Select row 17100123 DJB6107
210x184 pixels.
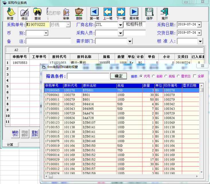122,123
